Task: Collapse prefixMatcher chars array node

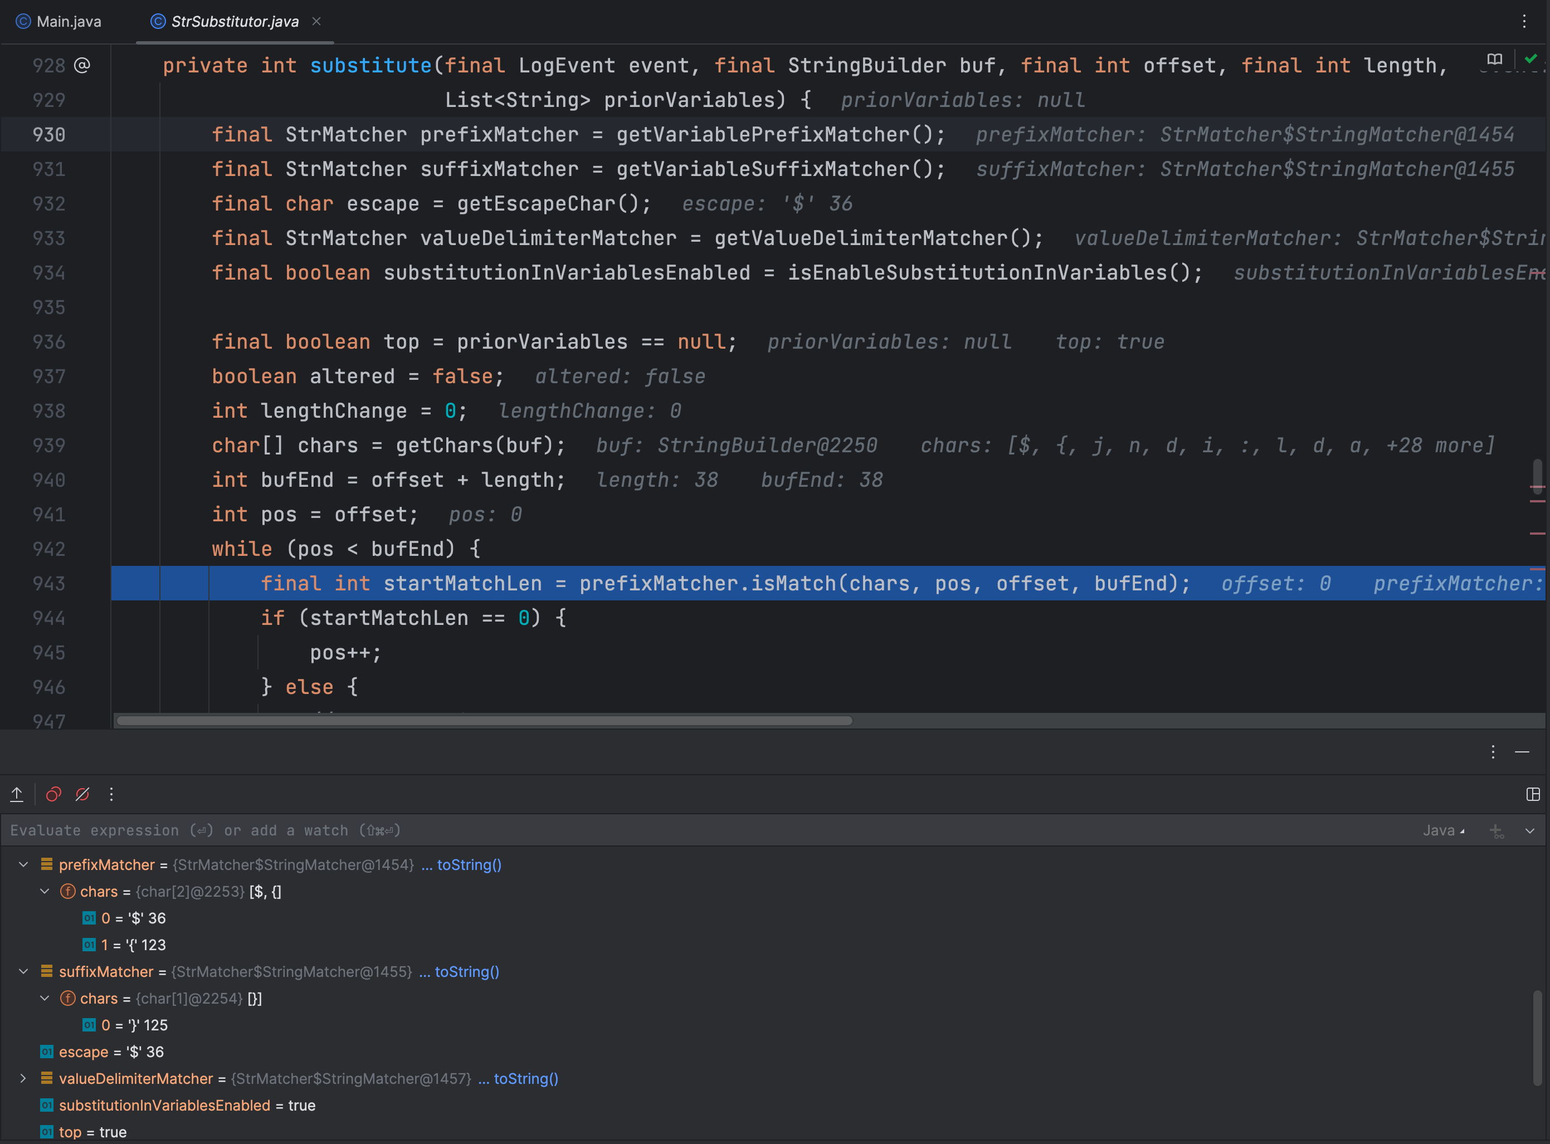Action: (45, 891)
